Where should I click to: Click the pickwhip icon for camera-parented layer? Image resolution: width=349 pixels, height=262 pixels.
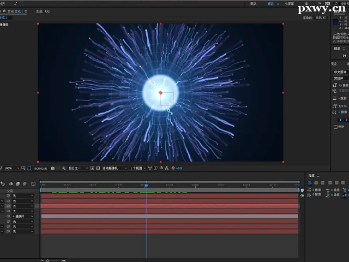(x=8, y=216)
